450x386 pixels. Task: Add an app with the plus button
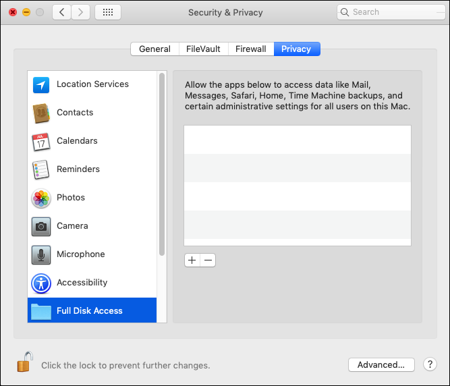coord(192,260)
